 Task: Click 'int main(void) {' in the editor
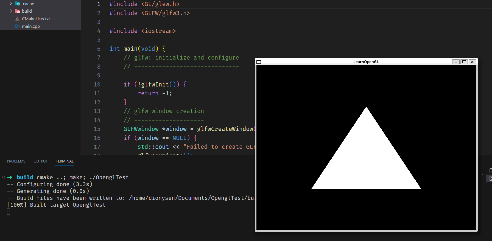point(138,49)
